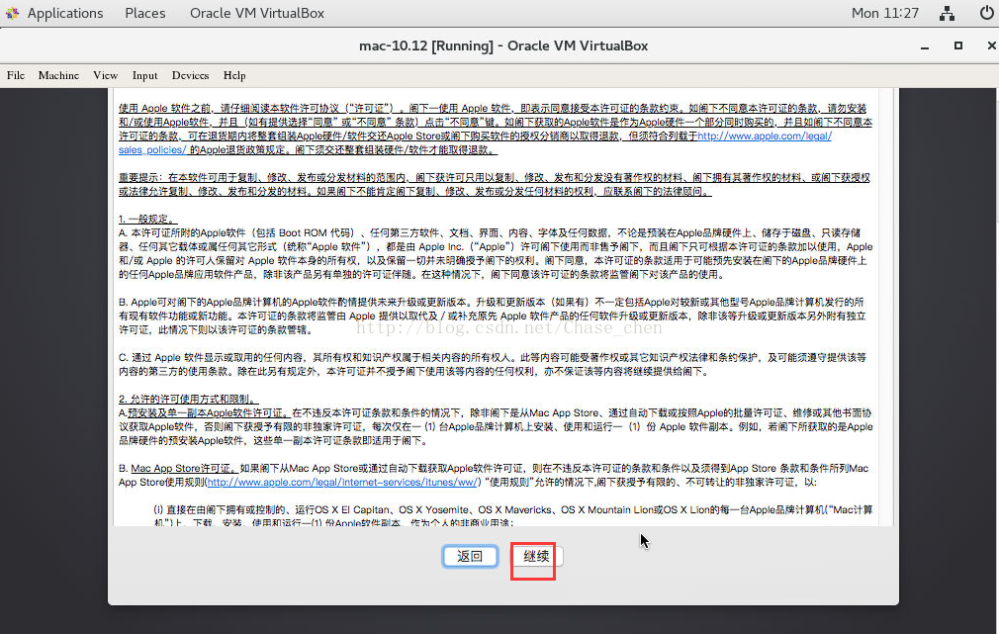This screenshot has height=634, width=999.
Task: Click the Mon 11:27 clock
Action: pyautogui.click(x=885, y=13)
